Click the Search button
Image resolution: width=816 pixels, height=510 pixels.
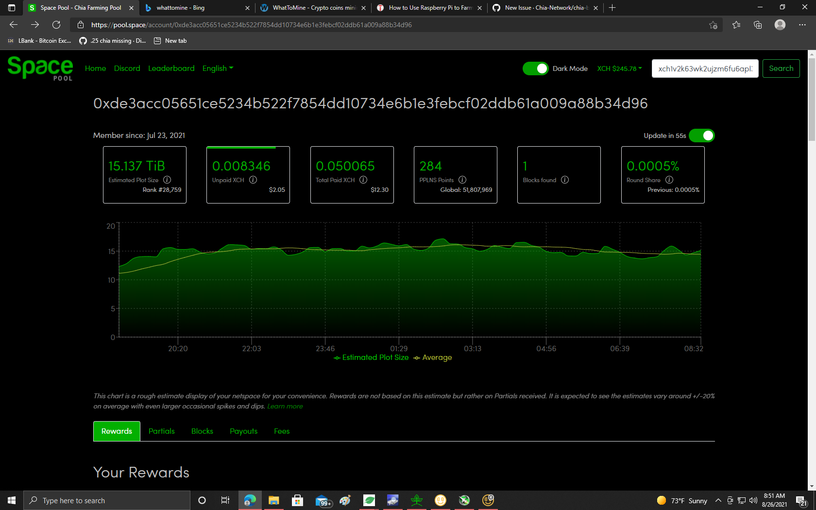(x=781, y=68)
